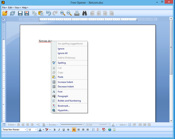Click the table shading paint icon

point(44,125)
